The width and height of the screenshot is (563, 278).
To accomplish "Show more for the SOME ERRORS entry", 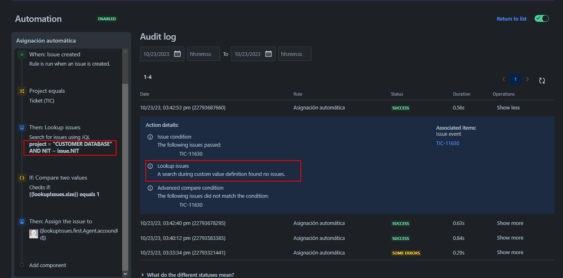I will (509, 253).
